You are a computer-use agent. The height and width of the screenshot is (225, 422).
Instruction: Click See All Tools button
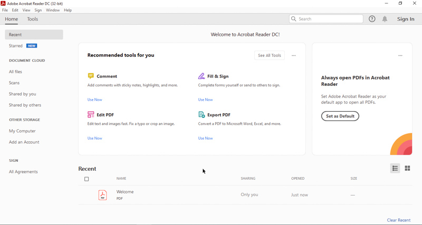point(269,55)
